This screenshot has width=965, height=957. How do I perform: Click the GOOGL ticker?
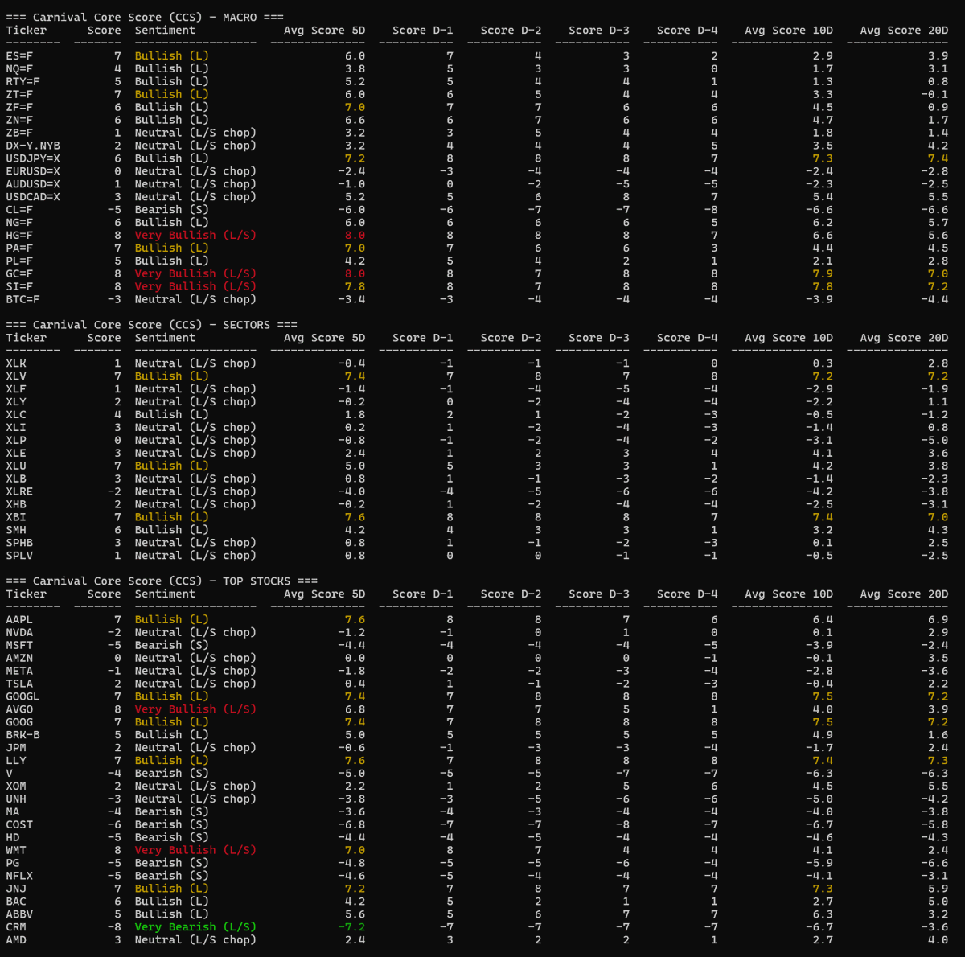coord(23,696)
